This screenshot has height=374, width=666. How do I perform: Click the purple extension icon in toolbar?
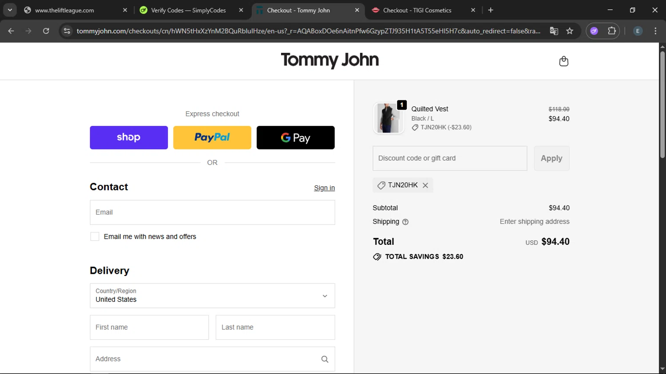(x=594, y=31)
